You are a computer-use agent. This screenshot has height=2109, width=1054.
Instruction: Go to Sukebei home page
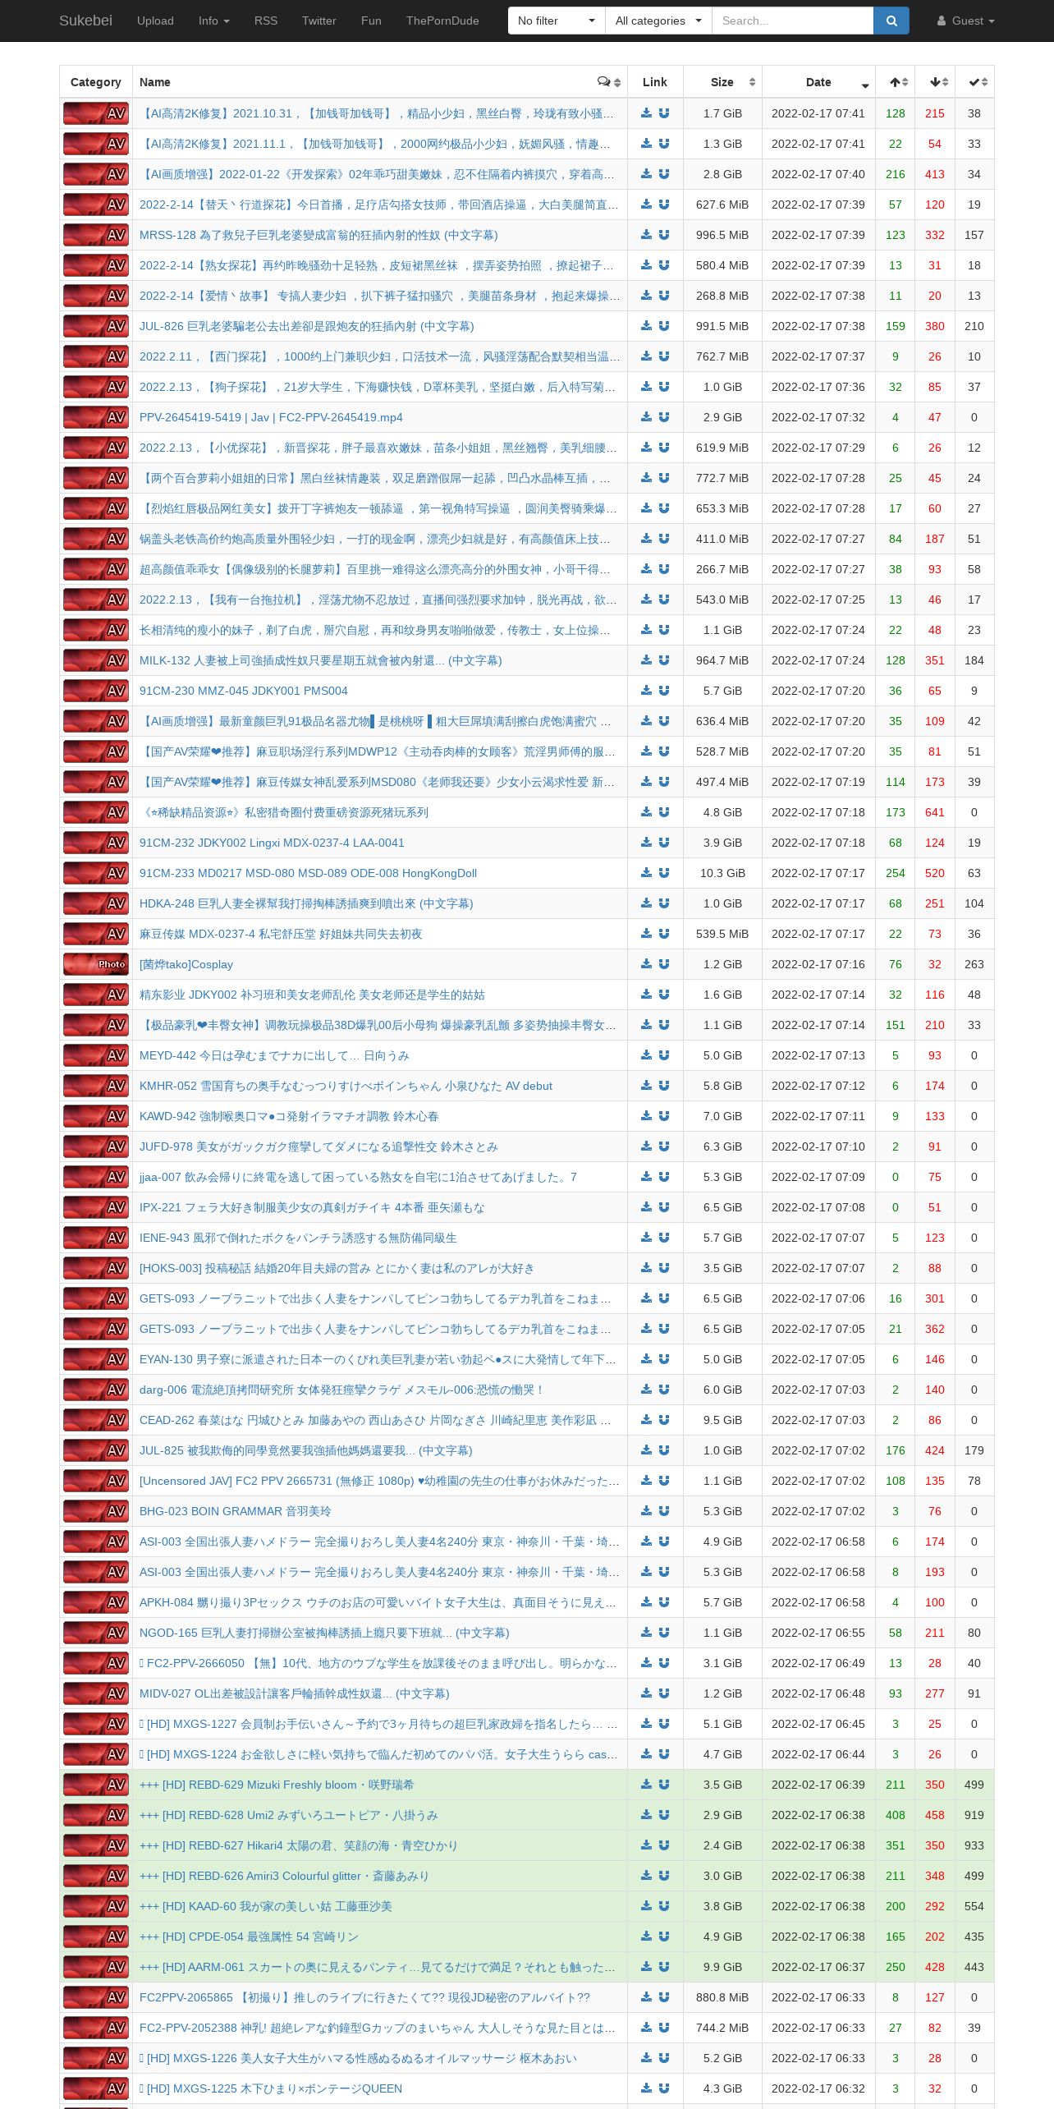point(85,21)
